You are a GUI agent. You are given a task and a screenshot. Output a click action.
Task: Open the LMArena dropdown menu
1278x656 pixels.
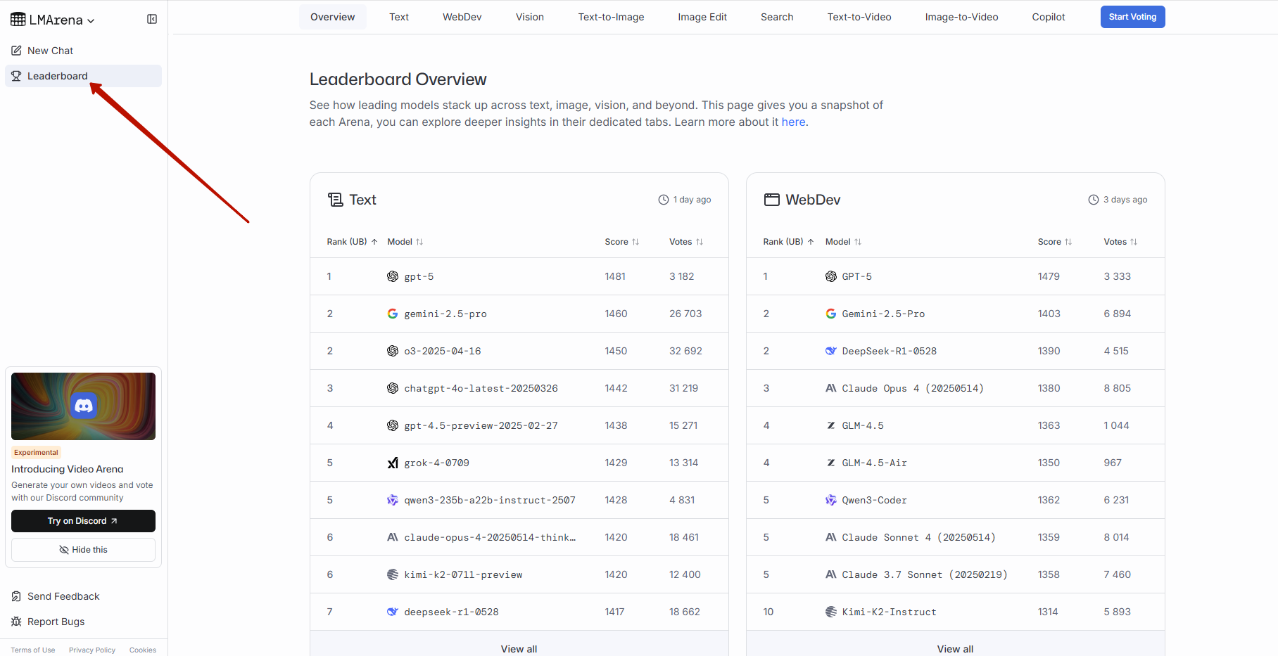[x=53, y=20]
